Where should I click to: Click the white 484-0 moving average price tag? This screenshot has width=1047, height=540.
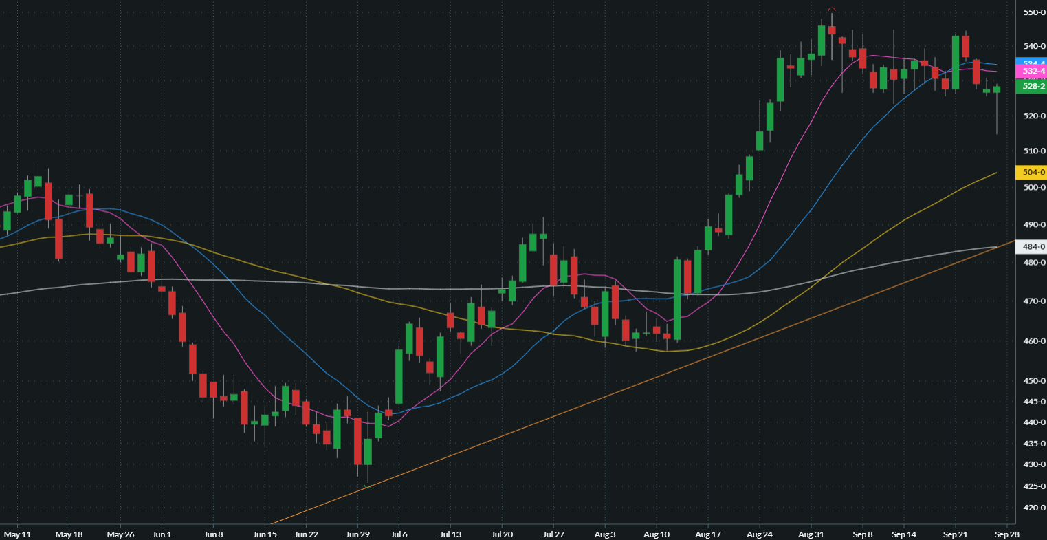tap(1031, 246)
